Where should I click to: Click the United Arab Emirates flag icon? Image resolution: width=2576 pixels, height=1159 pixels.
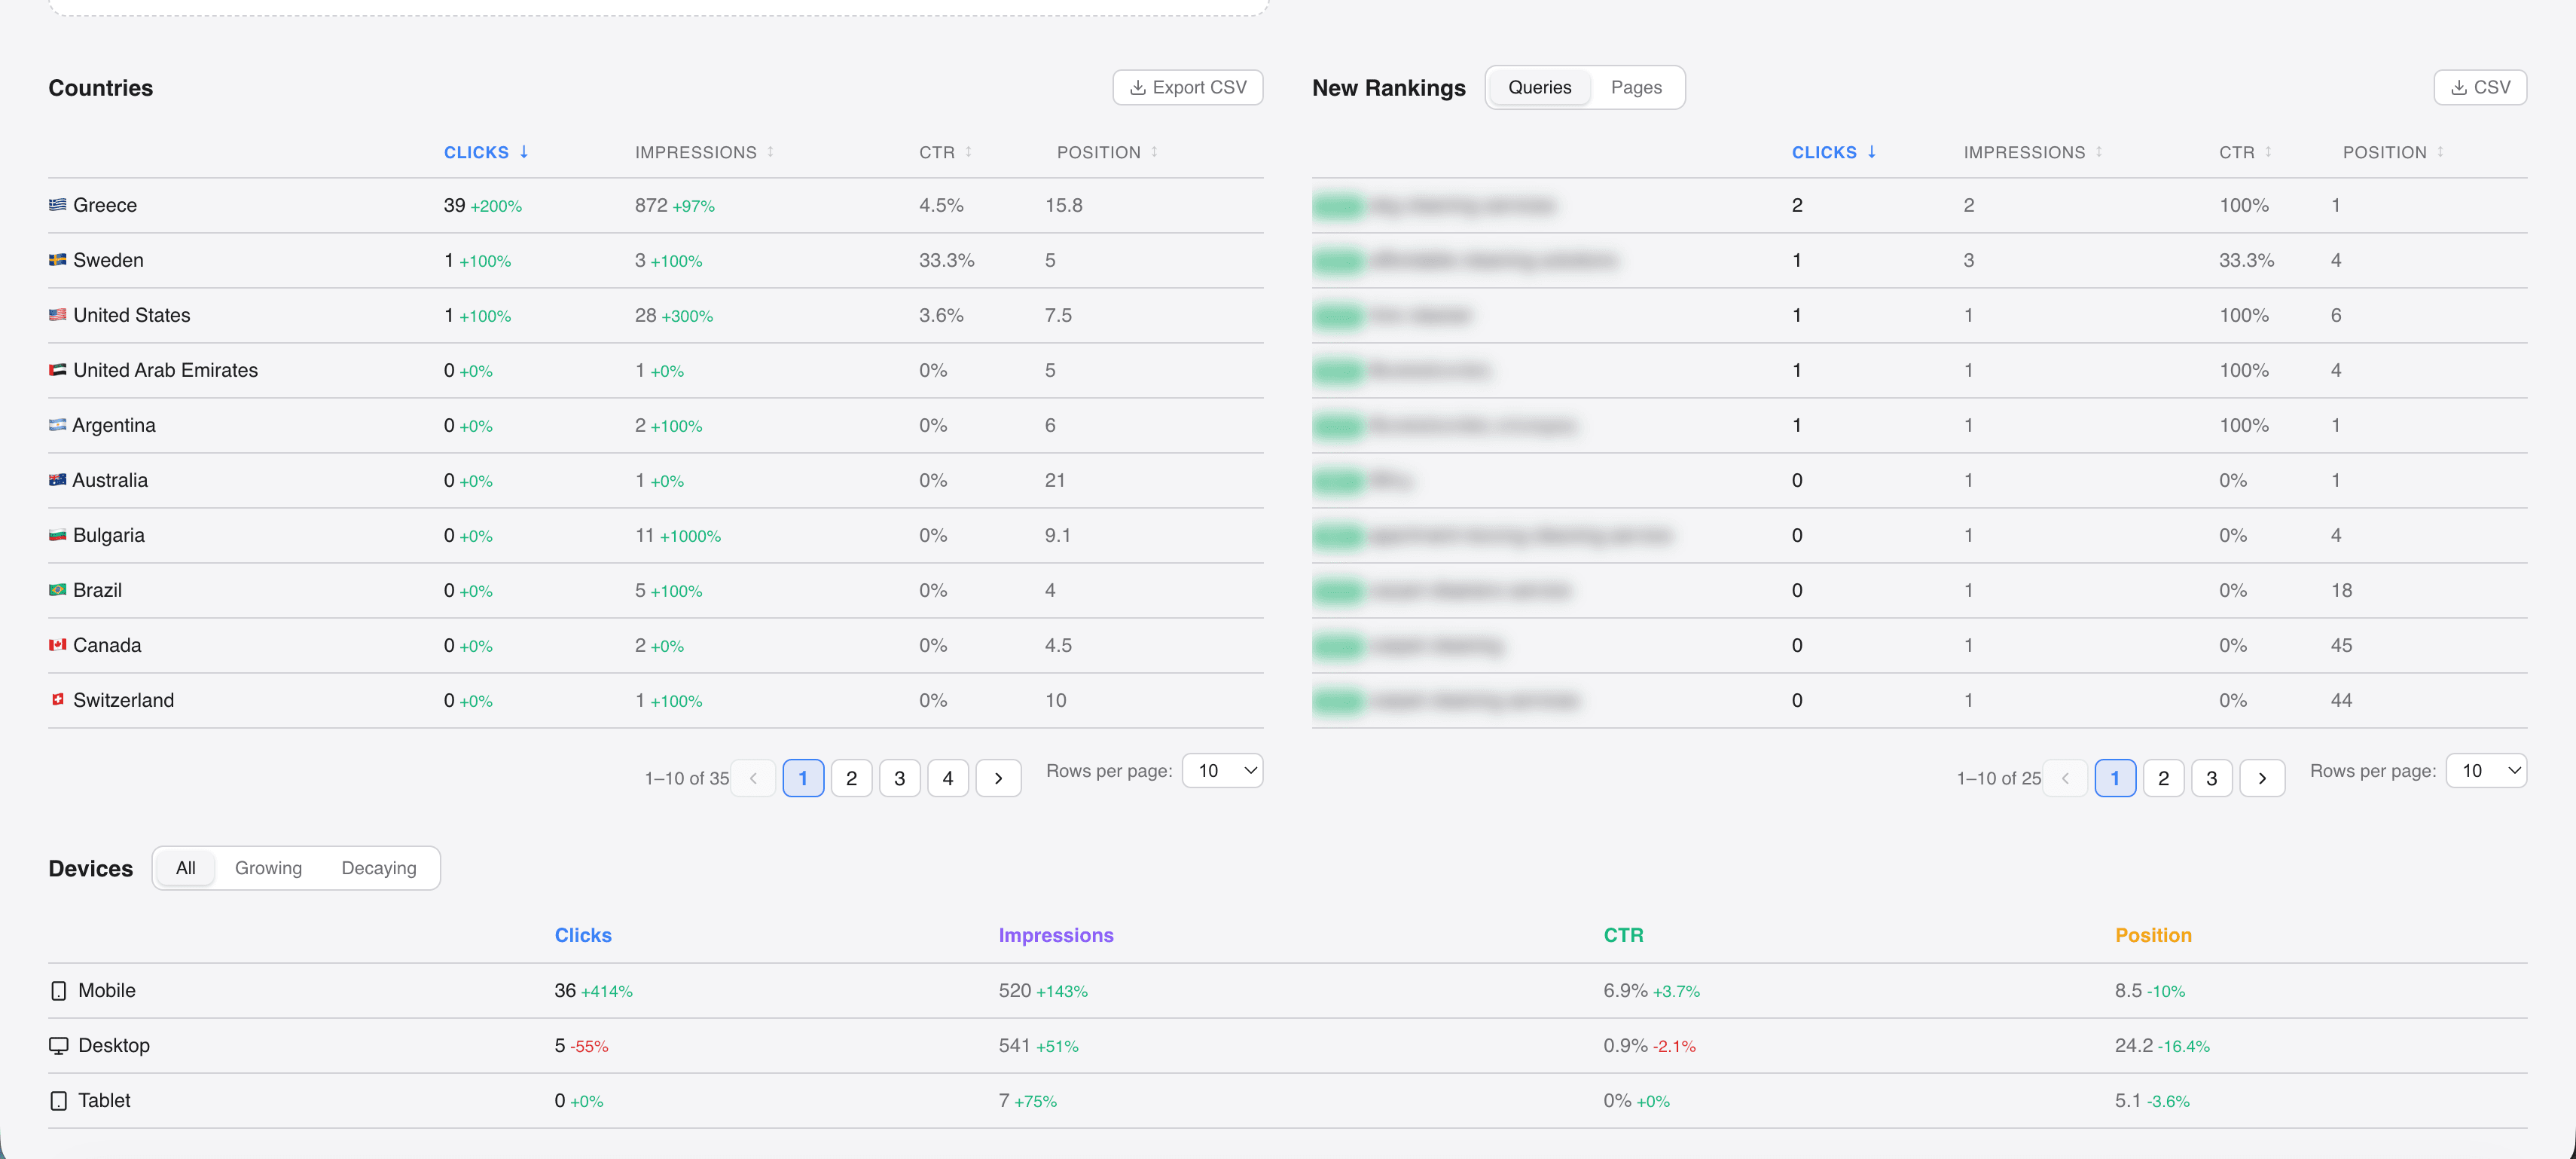pos(58,370)
